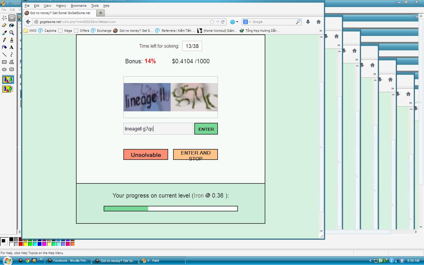Choose the Brush tool in Paint
424x265 pixels.
12,40
